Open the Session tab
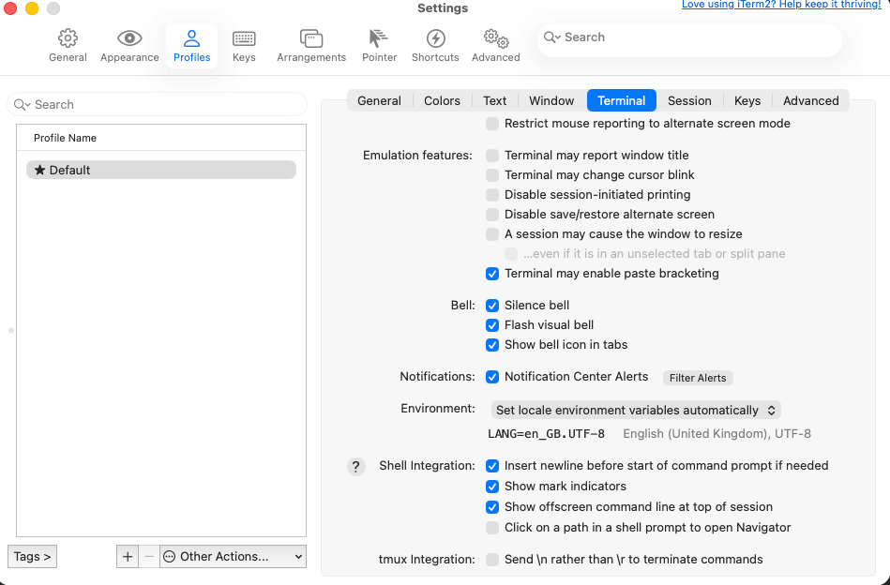Image resolution: width=890 pixels, height=585 pixels. (689, 100)
